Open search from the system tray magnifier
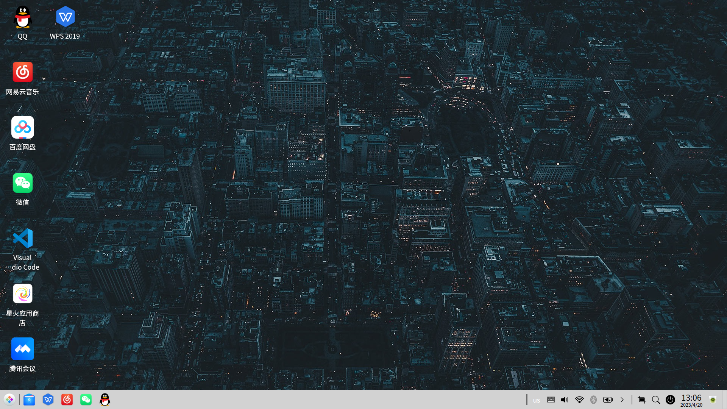 pyautogui.click(x=656, y=400)
